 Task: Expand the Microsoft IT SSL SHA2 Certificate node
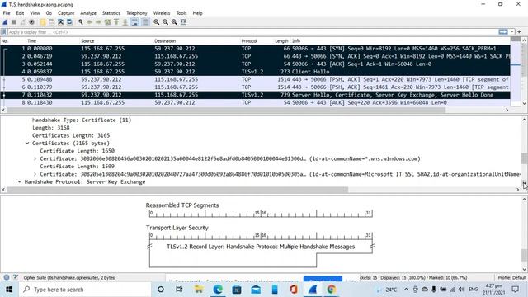[x=35, y=174]
